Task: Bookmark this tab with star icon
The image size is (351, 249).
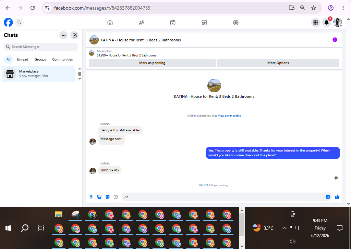Action: coord(314,8)
